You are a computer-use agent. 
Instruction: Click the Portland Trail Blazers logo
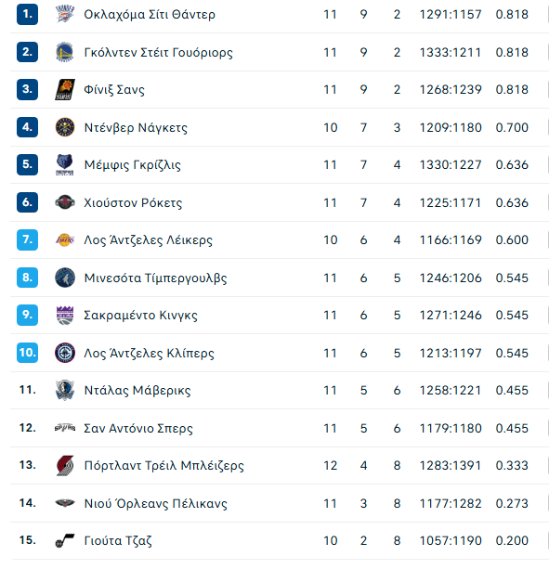pos(65,465)
